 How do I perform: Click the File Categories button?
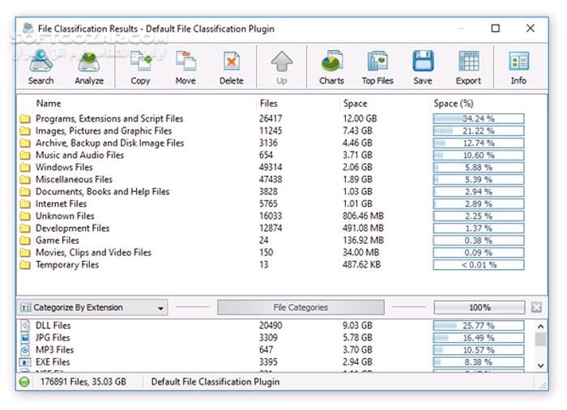pos(301,308)
